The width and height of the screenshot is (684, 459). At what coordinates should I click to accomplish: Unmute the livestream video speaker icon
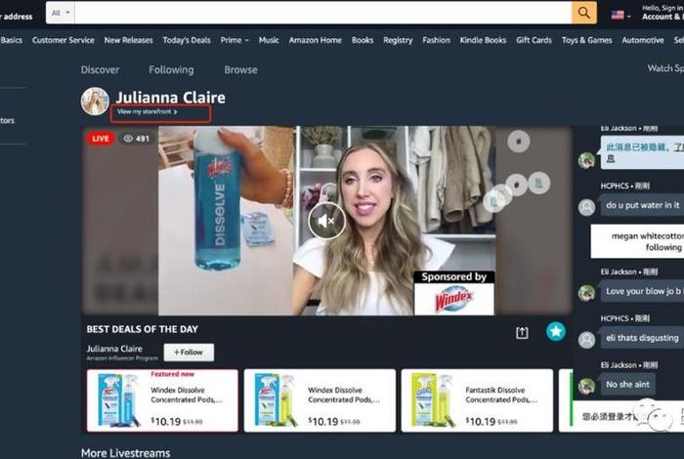pos(327,222)
